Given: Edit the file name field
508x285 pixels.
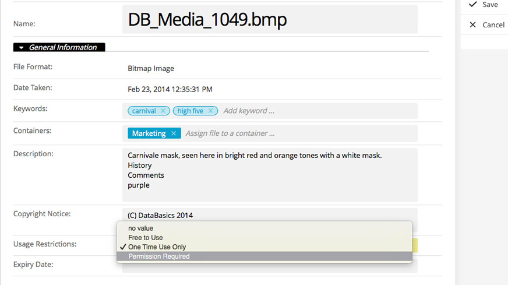Looking at the screenshot, I should click(x=270, y=19).
